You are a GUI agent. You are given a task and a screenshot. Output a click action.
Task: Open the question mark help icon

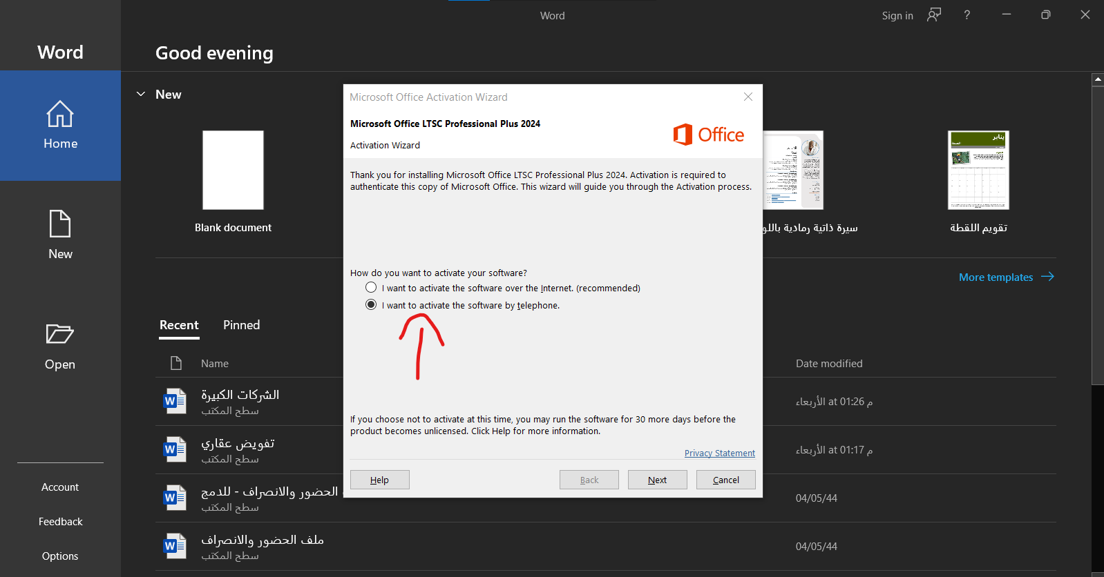967,15
